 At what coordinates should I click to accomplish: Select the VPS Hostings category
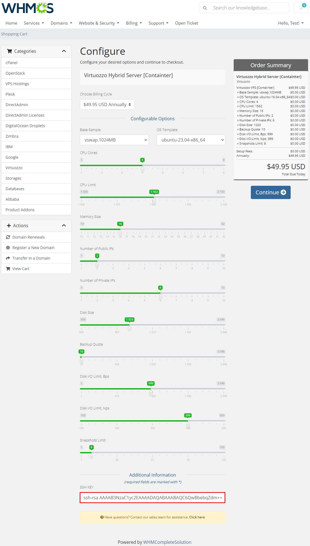37,84
